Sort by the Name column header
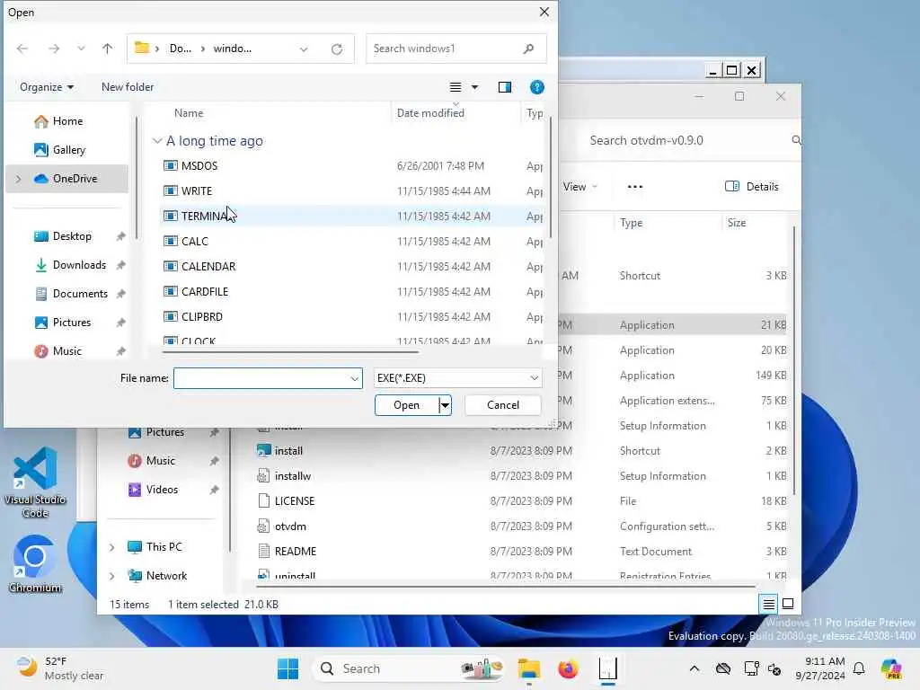Screen dimensions: 920x690 [189, 113]
